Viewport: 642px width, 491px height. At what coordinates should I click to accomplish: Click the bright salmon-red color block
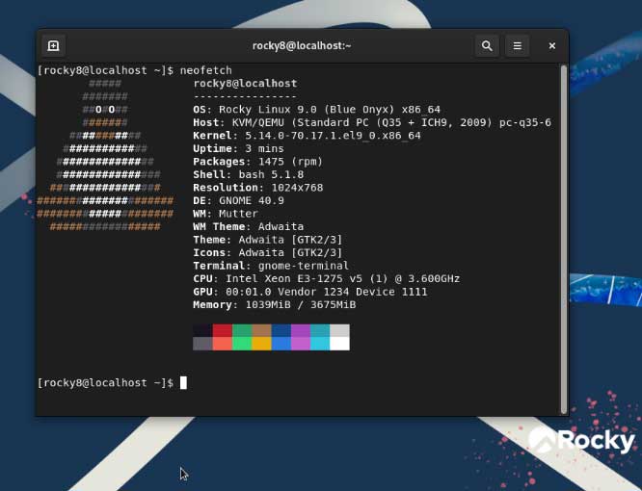click(223, 344)
